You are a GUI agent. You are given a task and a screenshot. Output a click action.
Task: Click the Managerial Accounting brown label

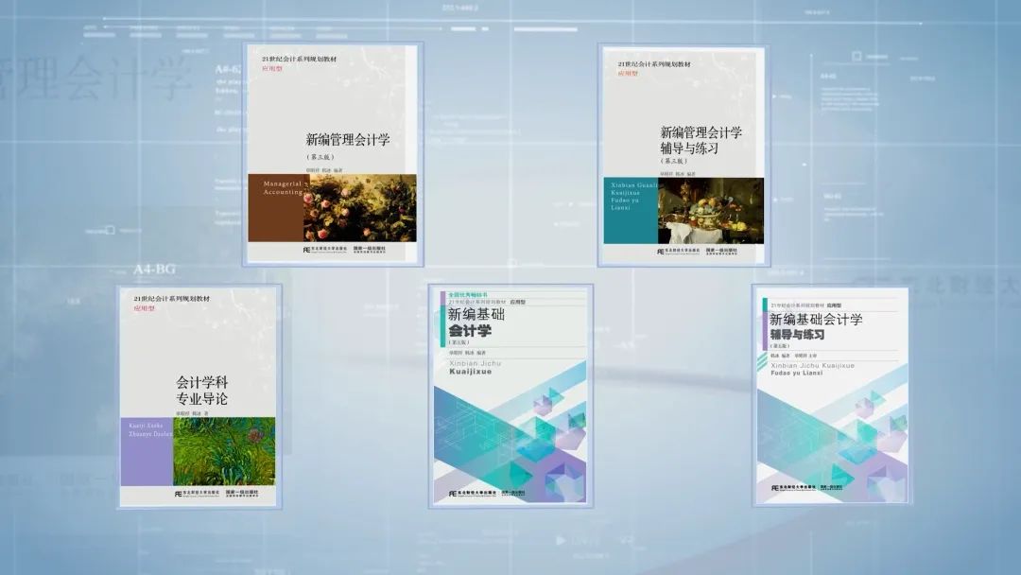pyautogui.click(x=275, y=208)
